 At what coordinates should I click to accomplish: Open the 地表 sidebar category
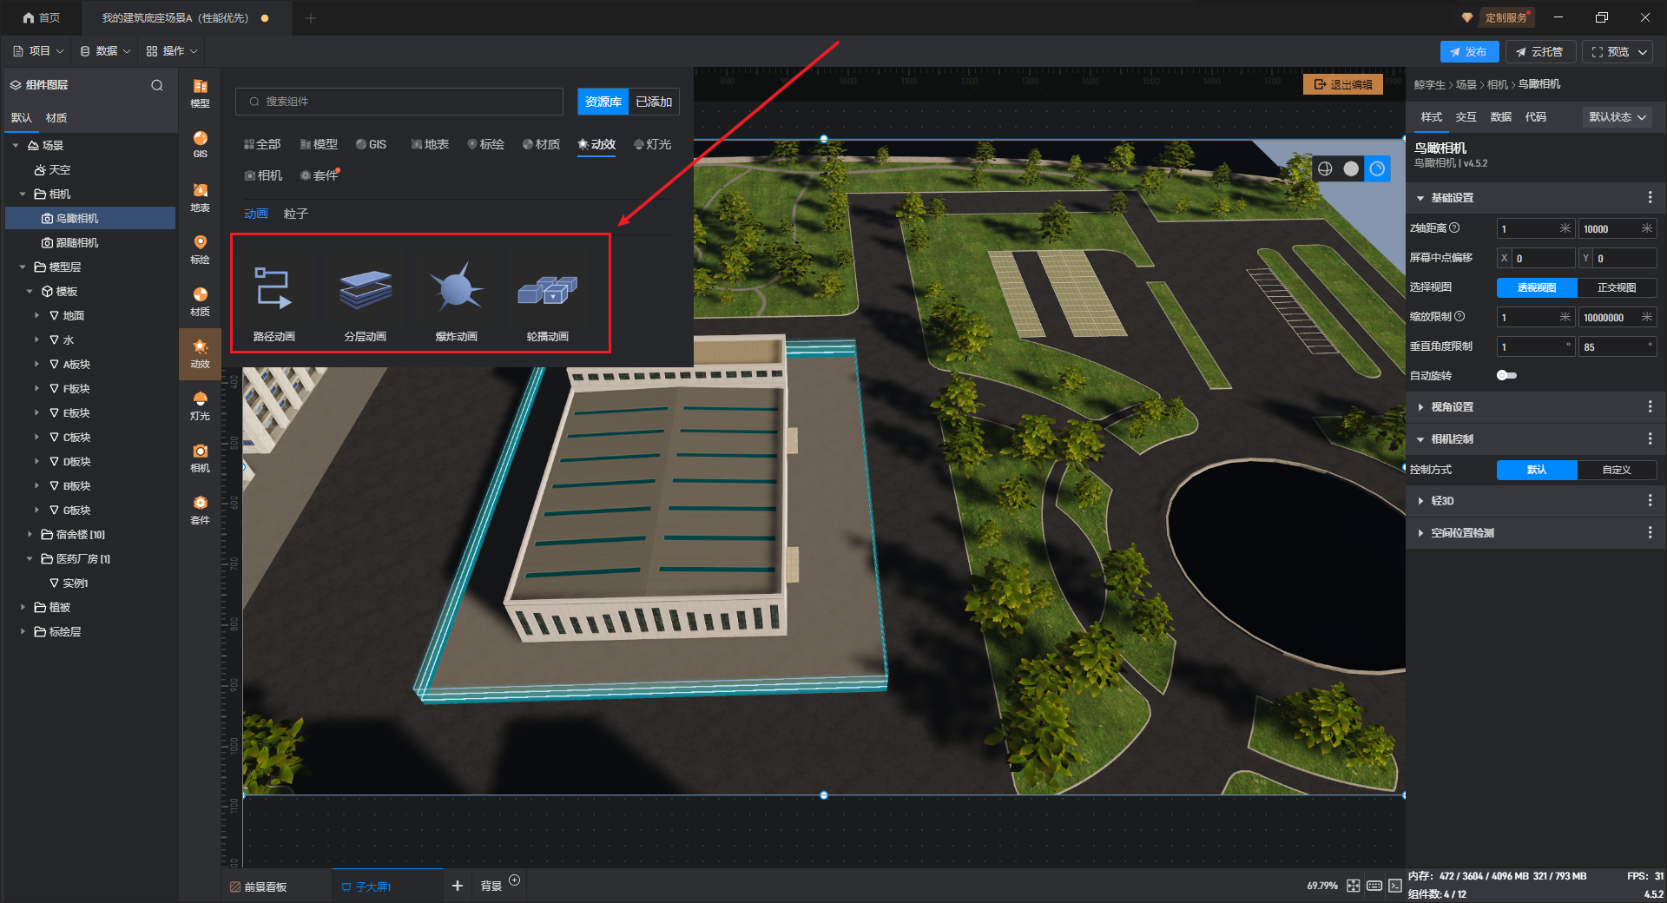[x=200, y=197]
